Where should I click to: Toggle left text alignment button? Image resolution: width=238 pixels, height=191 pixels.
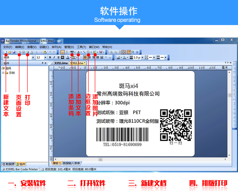(85, 57)
